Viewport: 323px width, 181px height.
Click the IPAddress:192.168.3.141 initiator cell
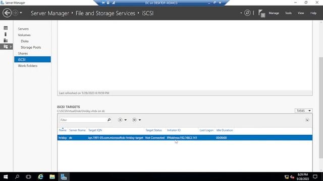[x=182, y=138]
